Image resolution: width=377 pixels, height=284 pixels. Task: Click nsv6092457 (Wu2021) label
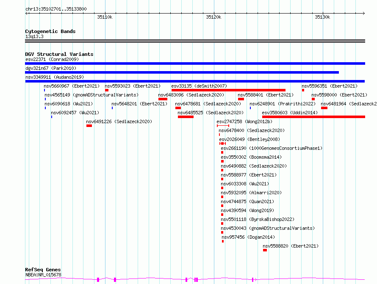[75, 113]
